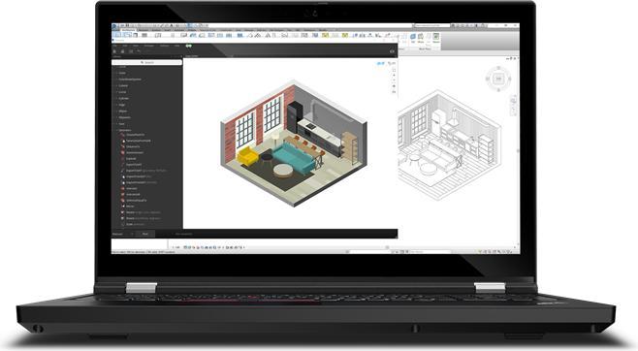Screen dimensions: 638x351
Task: Toggle the graph view navigation button
Action: pos(381,63)
